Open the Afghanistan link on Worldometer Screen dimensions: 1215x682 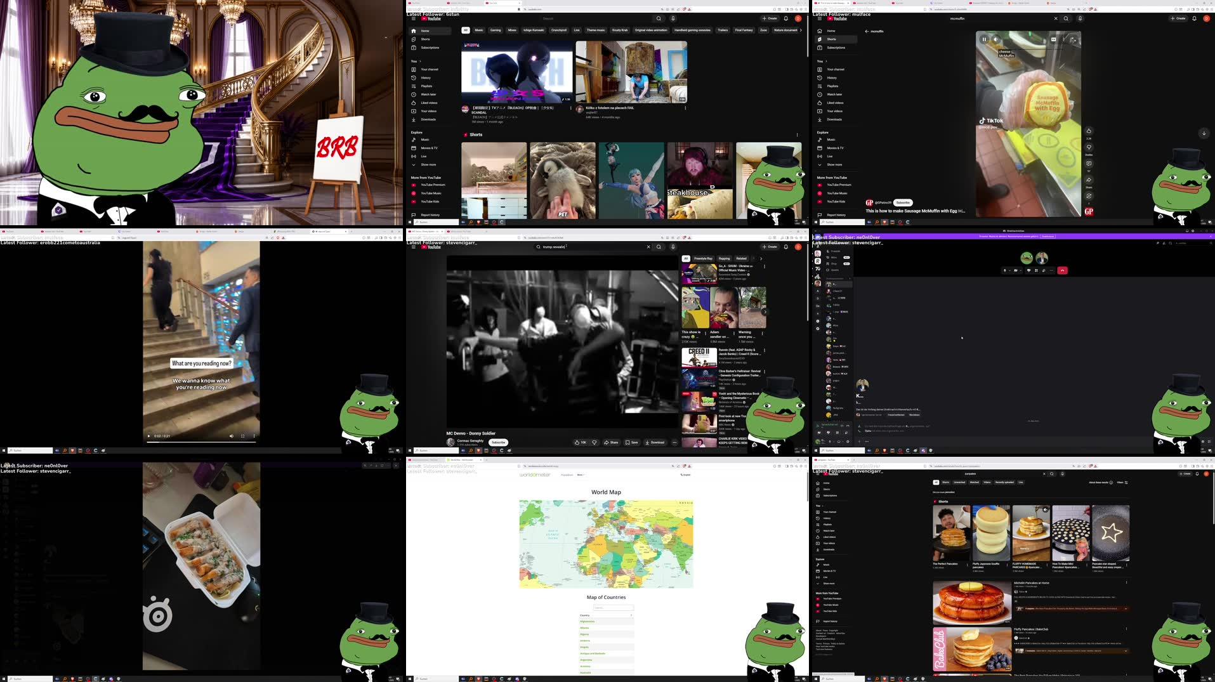click(x=587, y=621)
